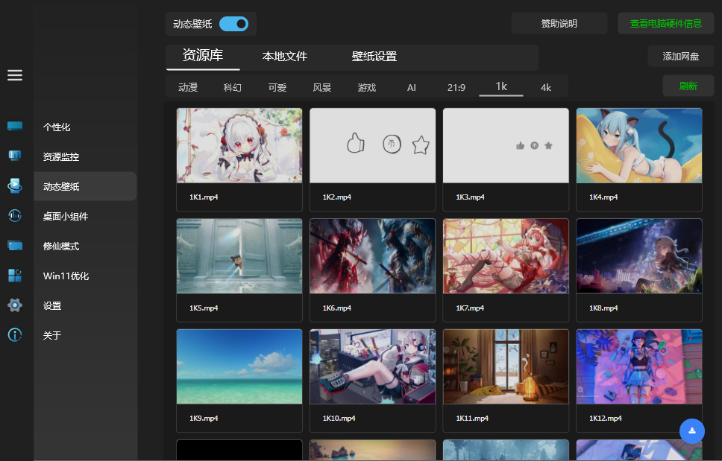Click the 修仙模式 sidebar icon
Viewport: 722px width, 461px height.
click(15, 246)
